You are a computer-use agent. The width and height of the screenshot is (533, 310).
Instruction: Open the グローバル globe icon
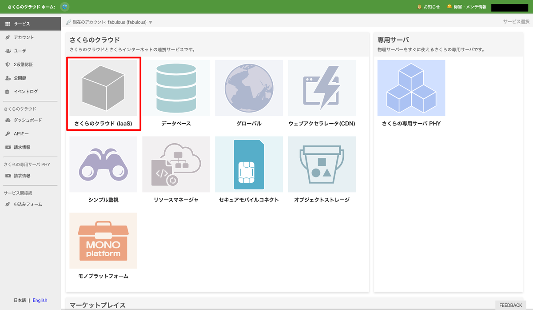(249, 88)
